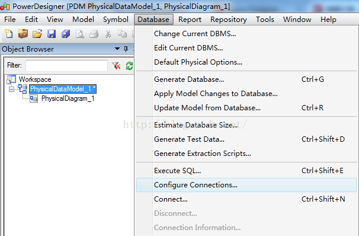Click the New Model toolbar icon
This screenshot has height=236, width=359.
(9, 34)
